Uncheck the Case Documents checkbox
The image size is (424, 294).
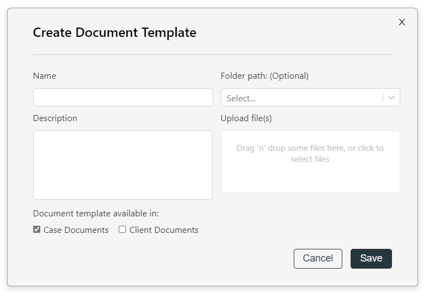[x=37, y=230]
